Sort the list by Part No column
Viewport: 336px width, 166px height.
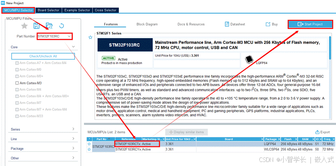tap(103, 139)
